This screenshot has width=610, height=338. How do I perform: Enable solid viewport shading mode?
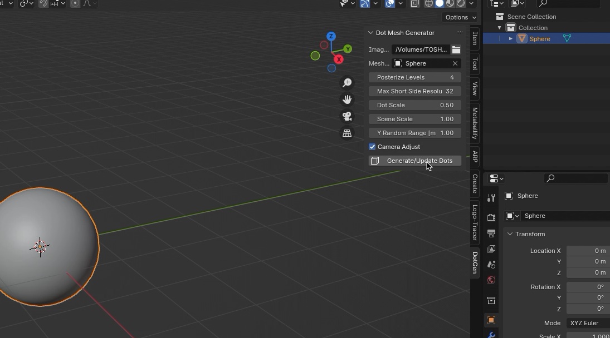(x=440, y=3)
